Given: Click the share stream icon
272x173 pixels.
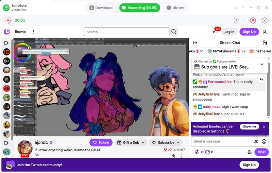Looking at the screenshot, I should 173,156.
